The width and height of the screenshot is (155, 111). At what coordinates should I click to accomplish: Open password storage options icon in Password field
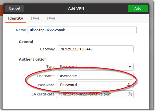[129, 85]
